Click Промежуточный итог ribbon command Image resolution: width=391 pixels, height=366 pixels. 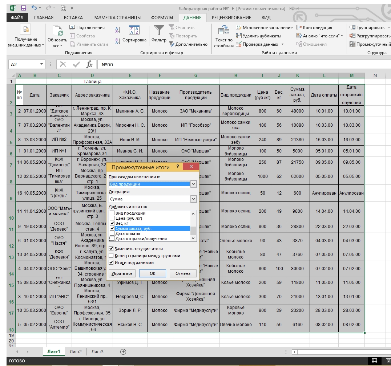tap(370, 44)
